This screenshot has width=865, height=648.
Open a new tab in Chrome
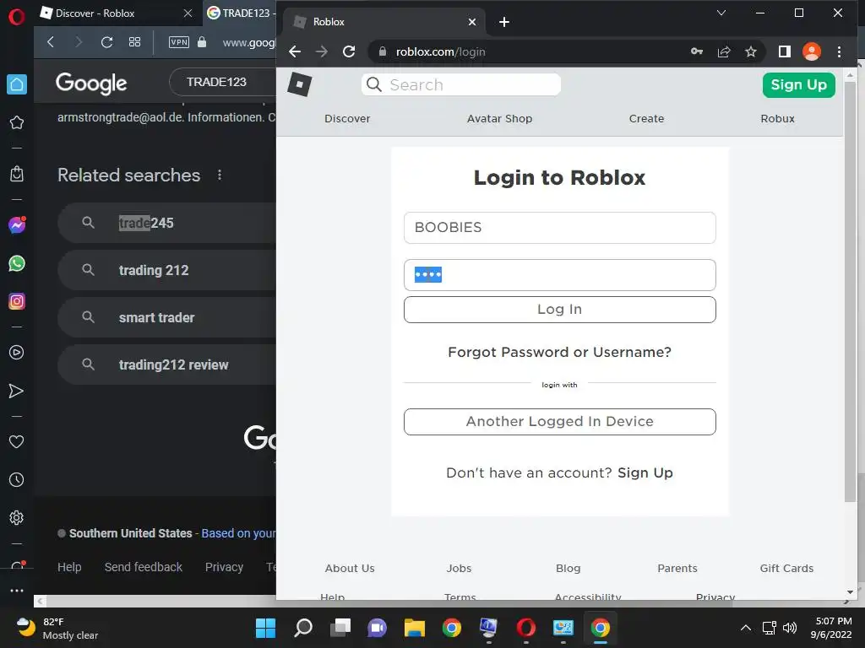[504, 22]
